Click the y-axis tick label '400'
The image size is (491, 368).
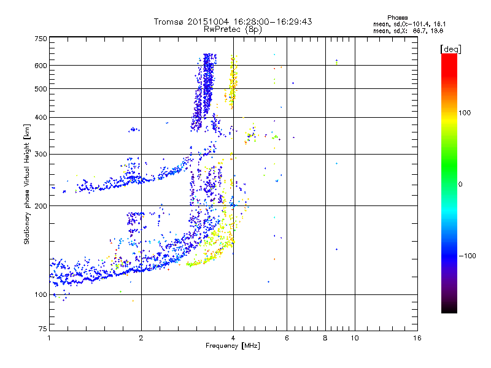coord(41,117)
